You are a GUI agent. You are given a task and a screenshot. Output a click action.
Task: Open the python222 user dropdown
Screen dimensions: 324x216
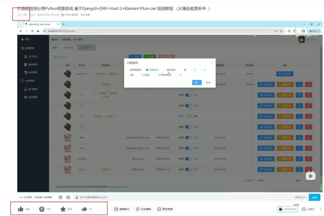coord(313,40)
